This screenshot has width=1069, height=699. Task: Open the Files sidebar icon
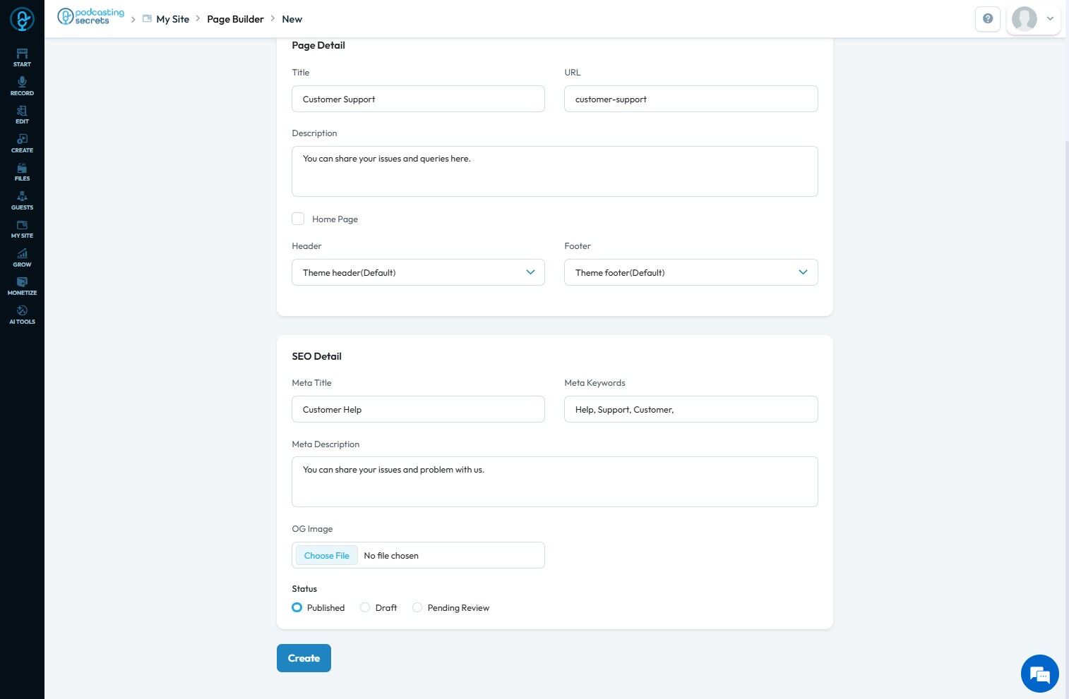coord(22,171)
